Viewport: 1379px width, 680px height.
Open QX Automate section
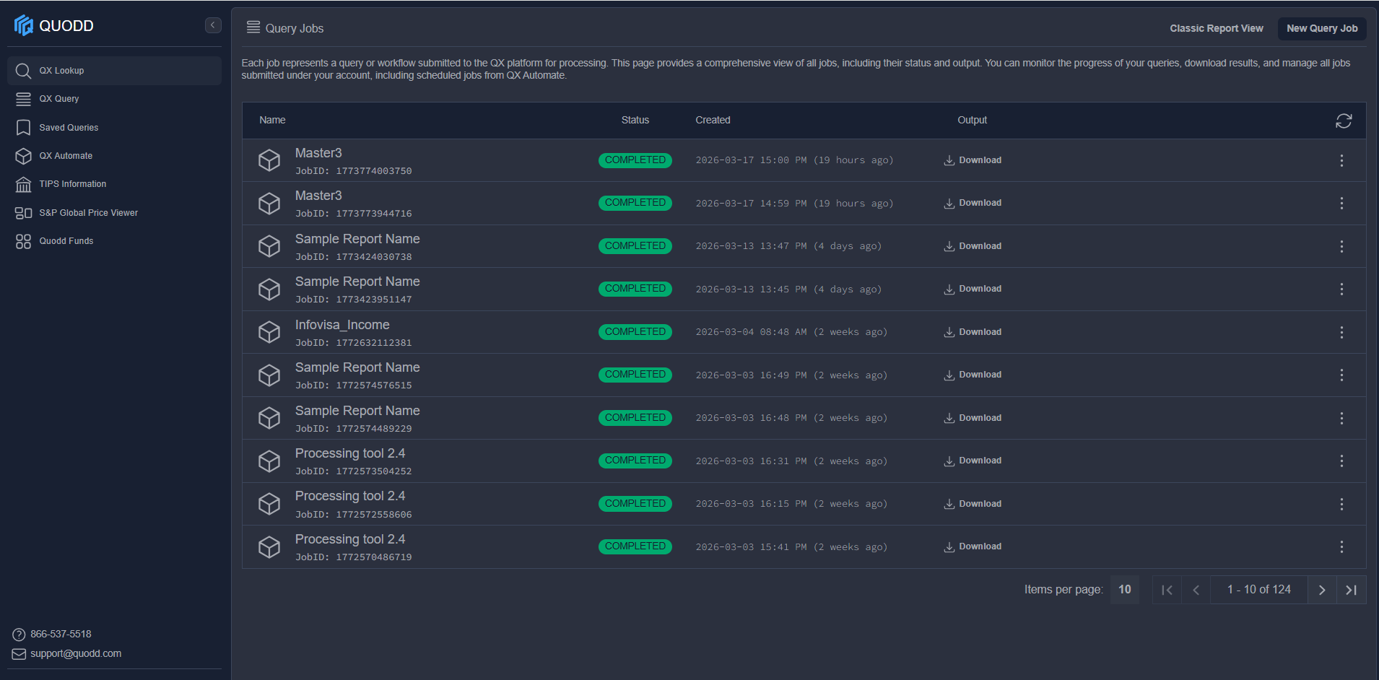click(114, 156)
